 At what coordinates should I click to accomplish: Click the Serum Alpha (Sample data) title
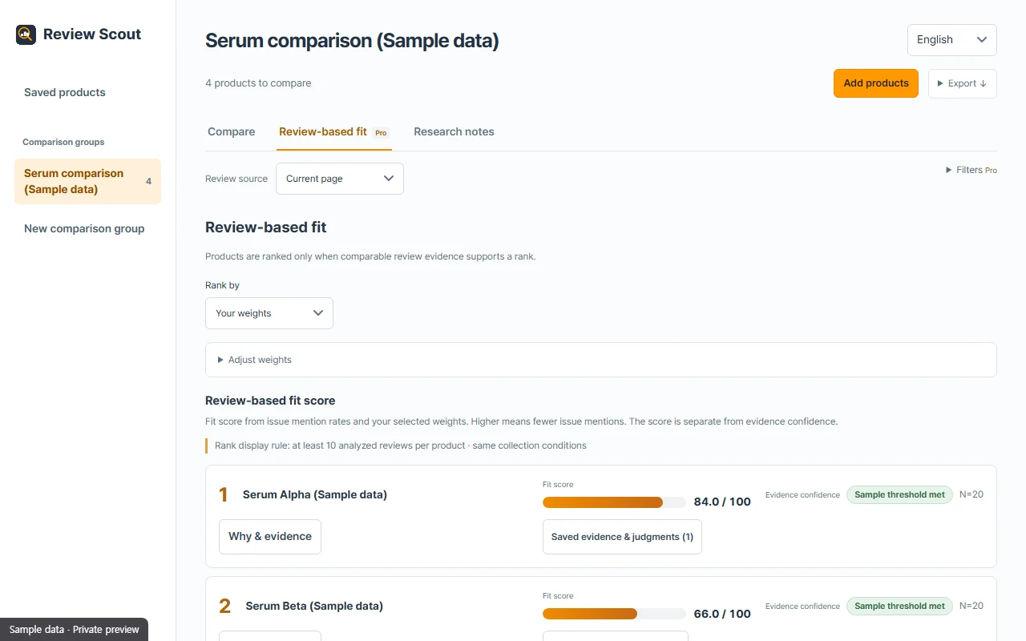tap(315, 494)
